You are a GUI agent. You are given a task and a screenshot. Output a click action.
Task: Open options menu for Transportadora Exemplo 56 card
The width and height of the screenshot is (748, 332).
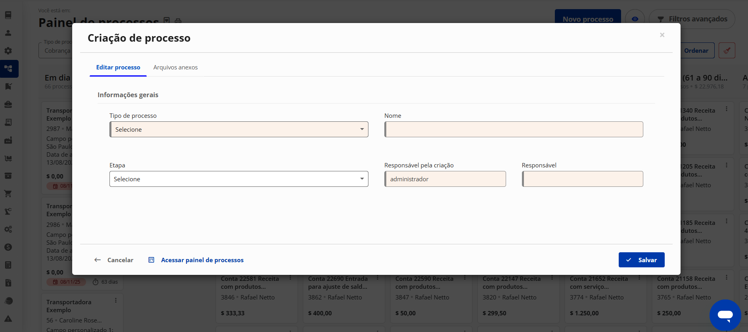pyautogui.click(x=116, y=301)
